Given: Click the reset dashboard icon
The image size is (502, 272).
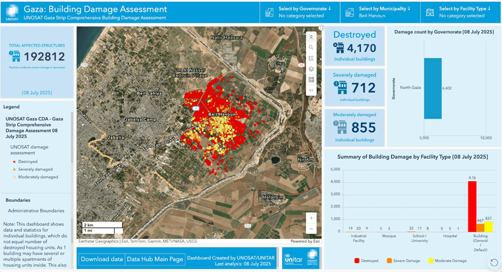Looking at the screenshot, I should [494, 262].
